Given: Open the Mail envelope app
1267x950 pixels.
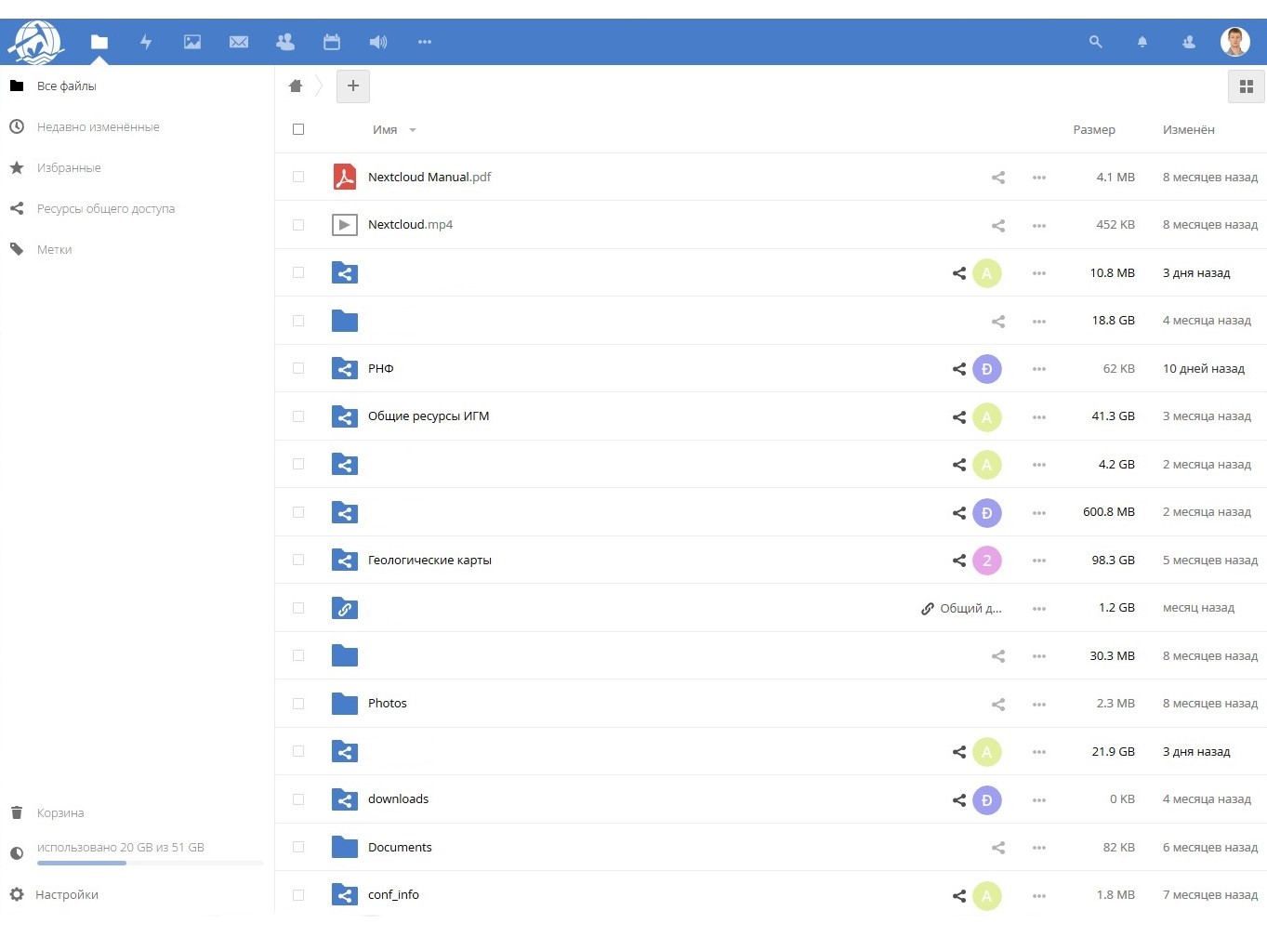Looking at the screenshot, I should (x=239, y=42).
